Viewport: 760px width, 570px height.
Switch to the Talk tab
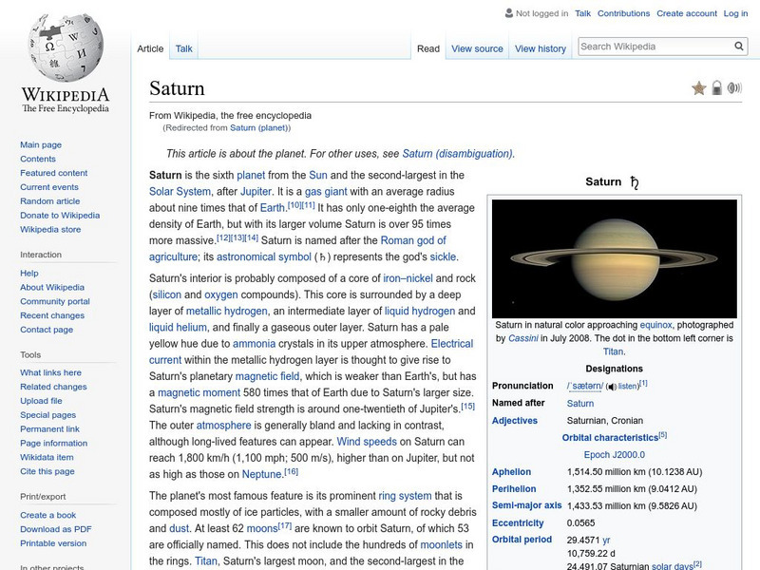point(182,48)
